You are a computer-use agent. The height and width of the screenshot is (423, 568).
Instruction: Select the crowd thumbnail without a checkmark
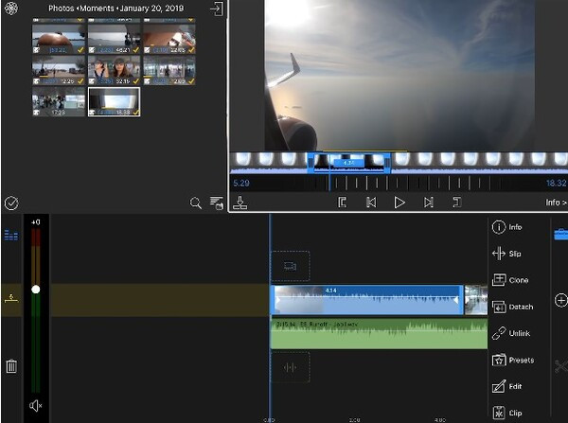point(59,102)
